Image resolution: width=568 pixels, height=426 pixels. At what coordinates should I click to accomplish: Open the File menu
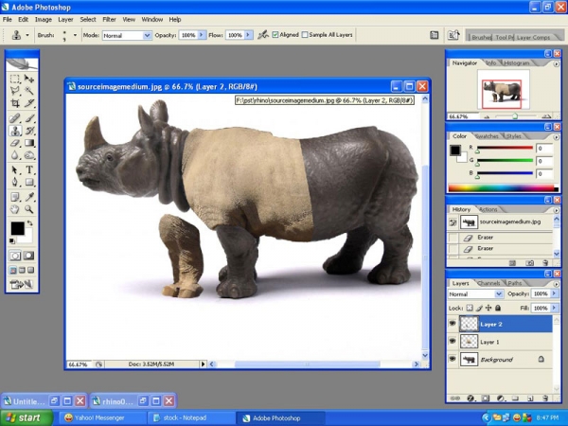coord(8,20)
